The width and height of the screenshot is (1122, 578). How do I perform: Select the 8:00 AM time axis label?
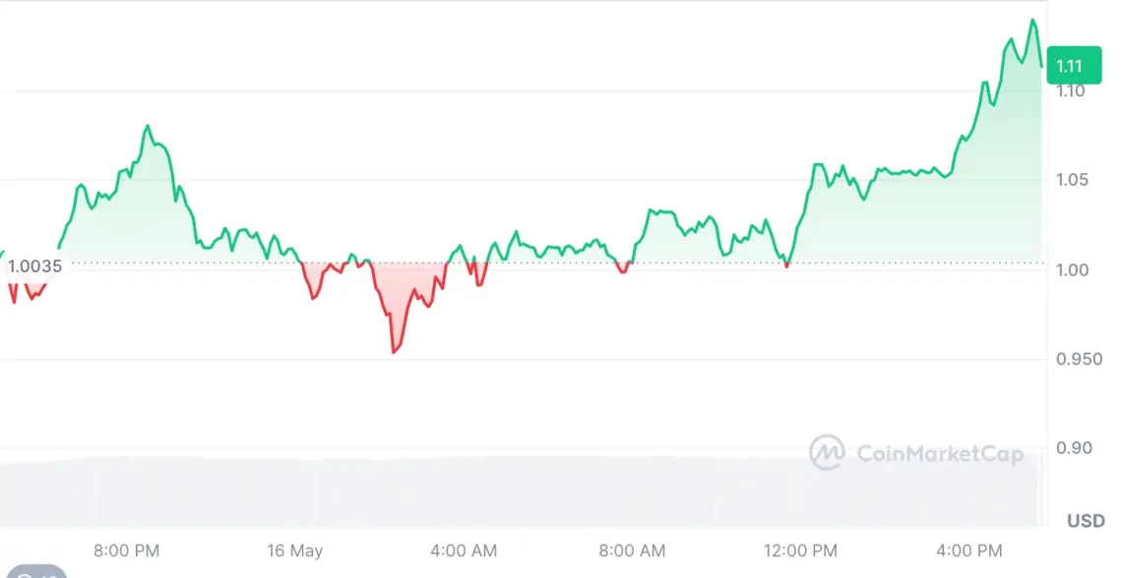point(632,550)
